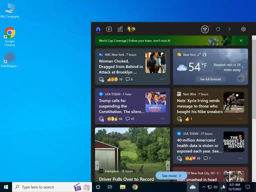The image size is (256, 192).
Task: Add reaction to Trump USA TODAY story
Action: click(x=101, y=119)
